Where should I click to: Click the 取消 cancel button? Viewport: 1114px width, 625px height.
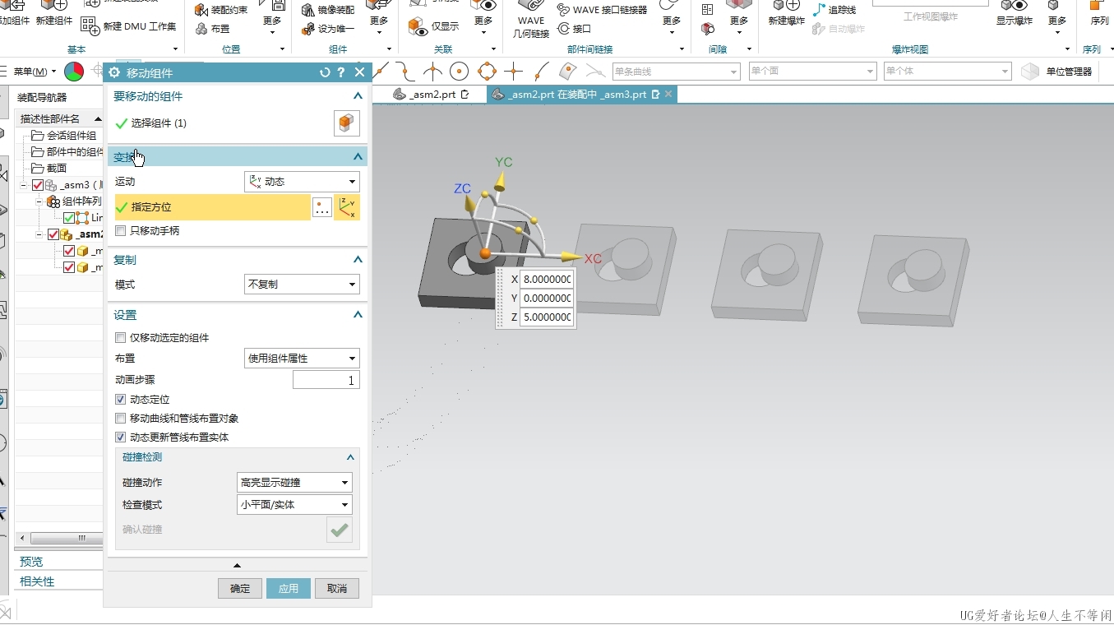337,589
